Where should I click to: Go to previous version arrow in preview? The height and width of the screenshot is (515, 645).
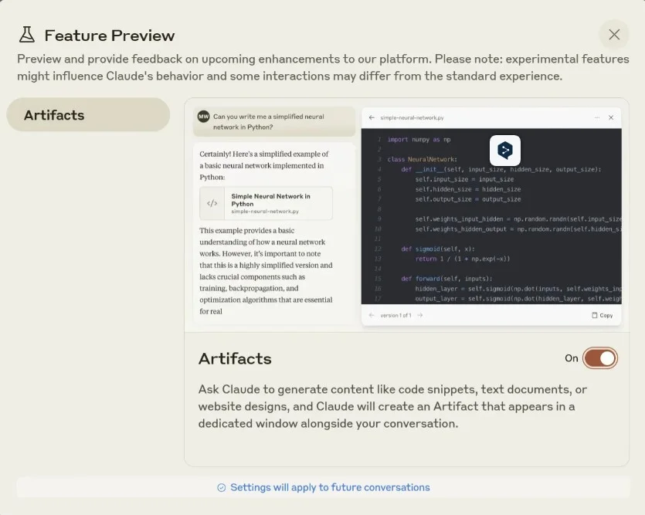[x=372, y=315]
